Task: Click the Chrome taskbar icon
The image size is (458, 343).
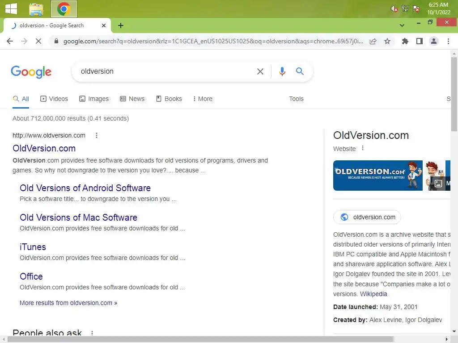Action: [64, 9]
